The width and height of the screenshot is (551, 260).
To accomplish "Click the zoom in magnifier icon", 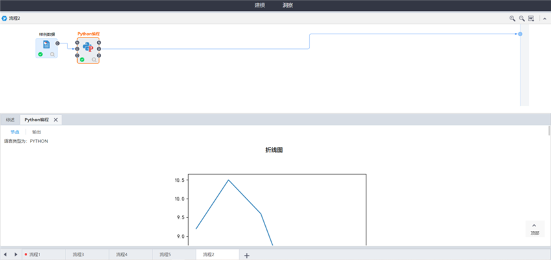I will (512, 19).
